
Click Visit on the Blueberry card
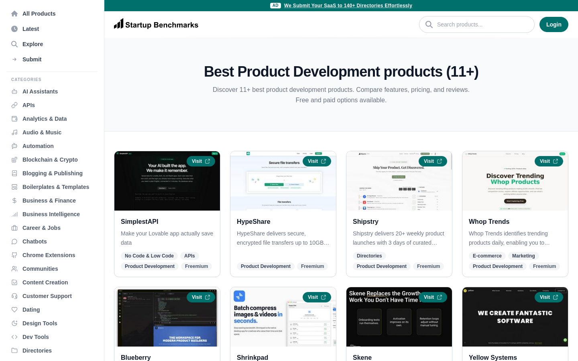coord(201,297)
